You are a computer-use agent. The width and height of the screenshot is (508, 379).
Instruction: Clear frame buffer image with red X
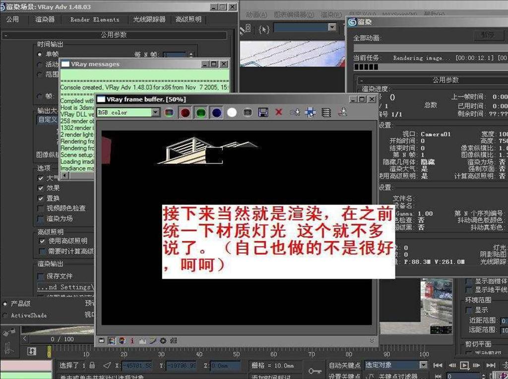tap(278, 112)
